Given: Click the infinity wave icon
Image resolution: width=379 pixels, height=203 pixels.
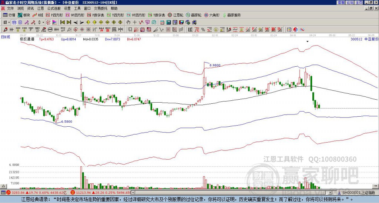Looking at the screenshot, I should [x=302, y=30].
